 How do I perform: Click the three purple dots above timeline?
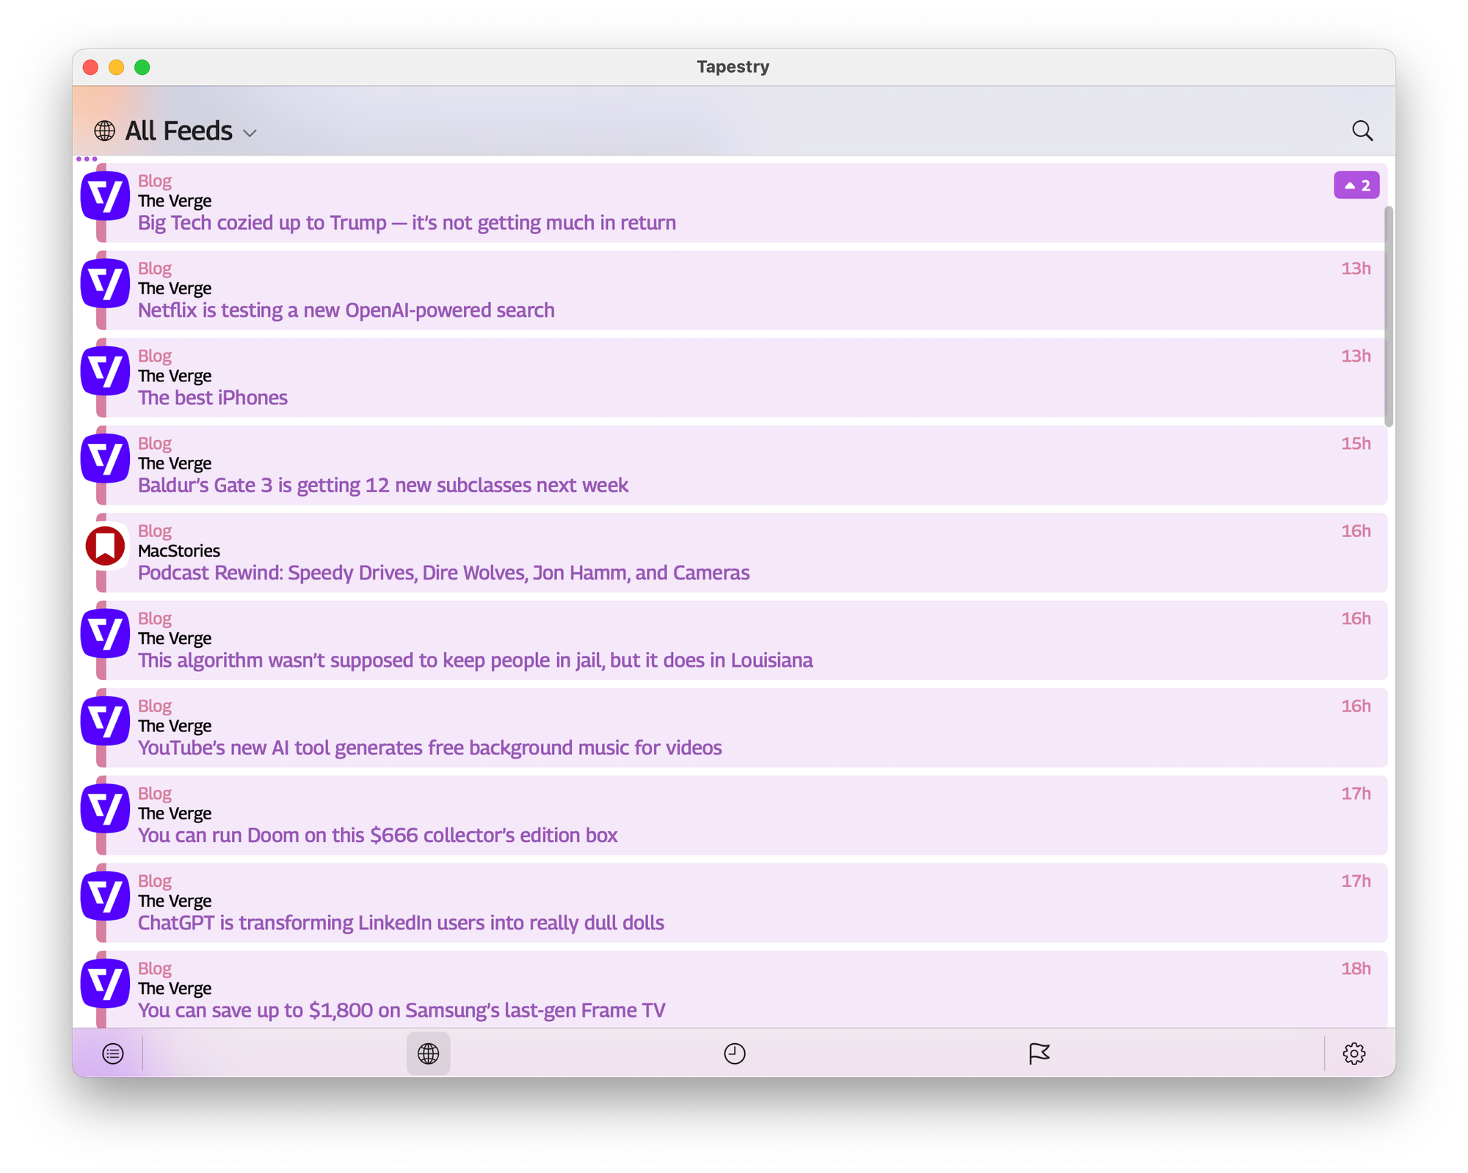87,158
